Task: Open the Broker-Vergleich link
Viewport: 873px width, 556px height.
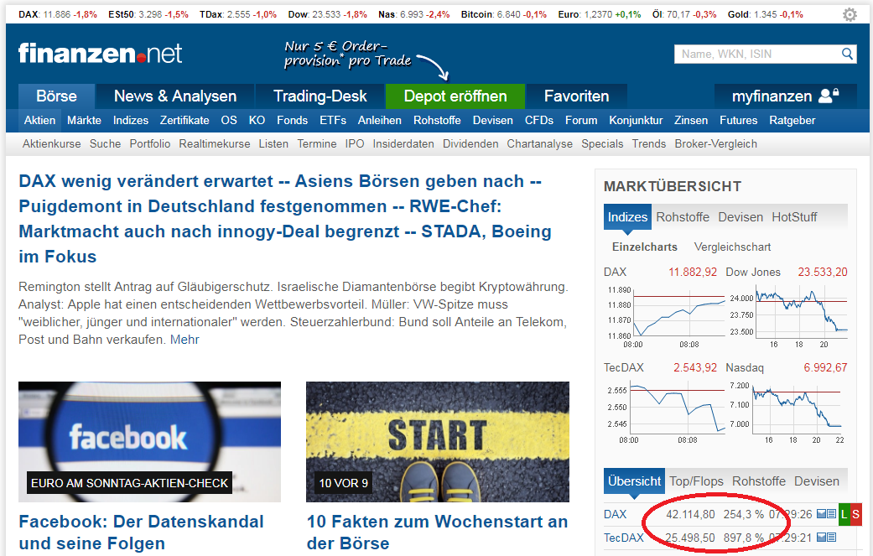Action: click(716, 143)
